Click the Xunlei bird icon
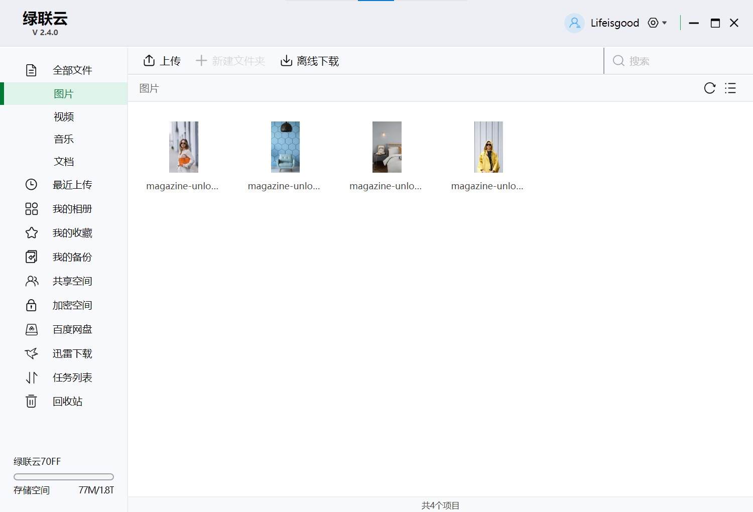753x512 pixels. click(31, 353)
